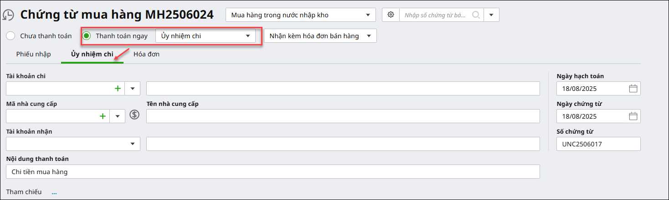Image resolution: width=669 pixels, height=200 pixels.
Task: Add a new payment account with the green plus
Action: [118, 89]
